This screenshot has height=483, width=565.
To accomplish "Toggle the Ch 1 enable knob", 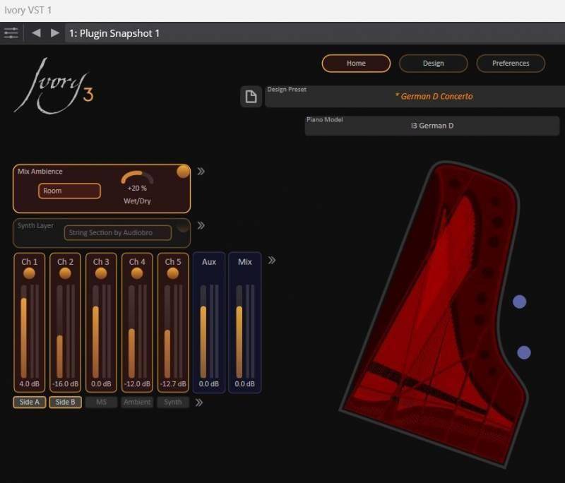I will pos(29,273).
